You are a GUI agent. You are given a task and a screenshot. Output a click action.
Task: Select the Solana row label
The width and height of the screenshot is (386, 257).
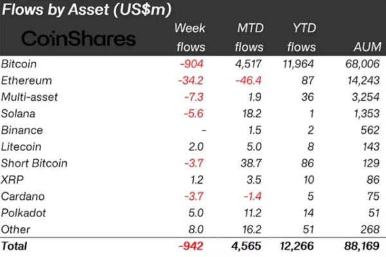(18, 114)
